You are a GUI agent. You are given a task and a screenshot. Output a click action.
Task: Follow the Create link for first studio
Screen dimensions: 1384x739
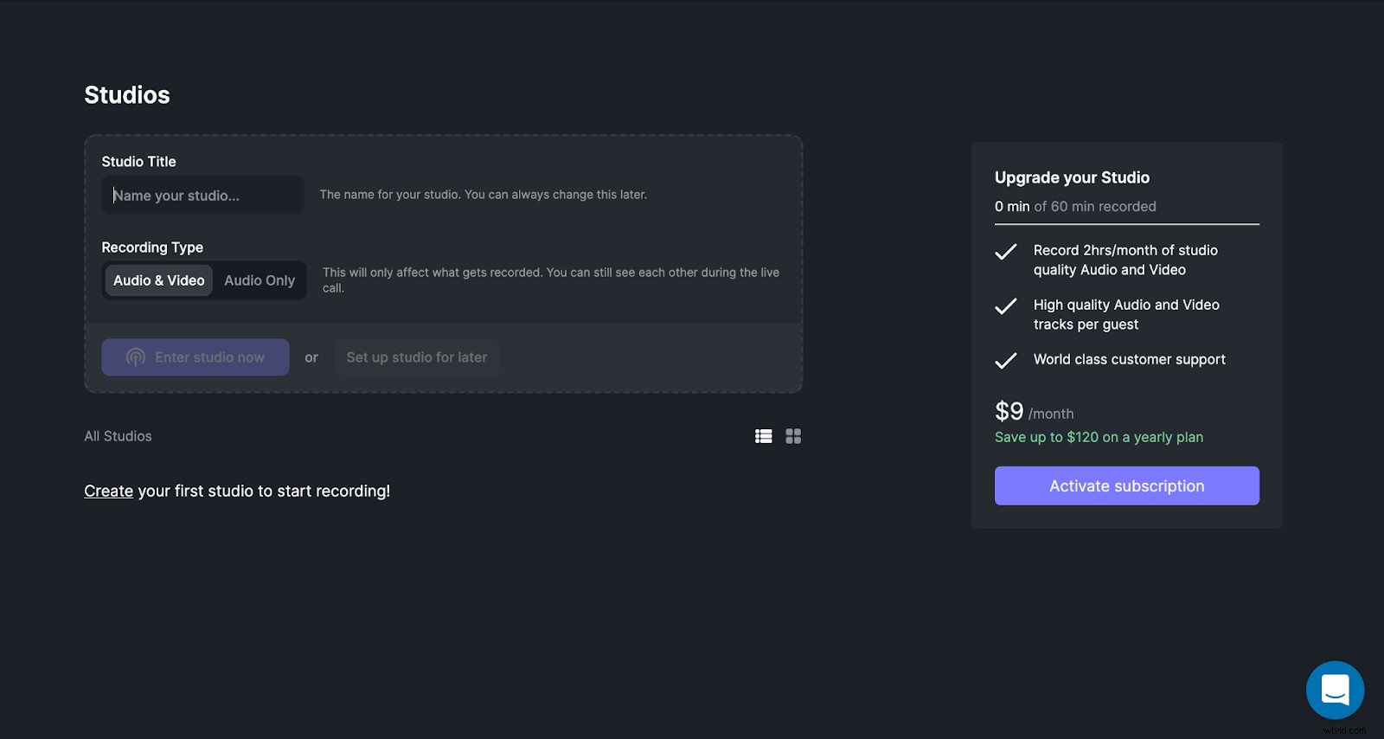tap(108, 491)
